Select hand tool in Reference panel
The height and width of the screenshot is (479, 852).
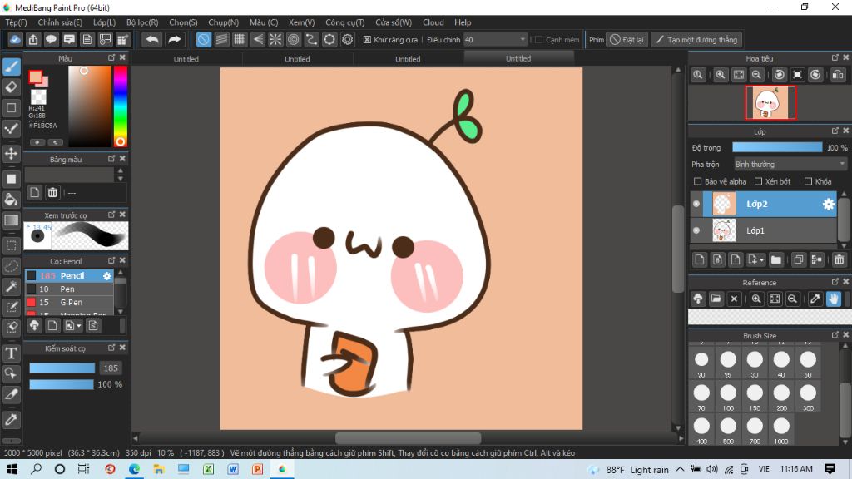tap(834, 299)
